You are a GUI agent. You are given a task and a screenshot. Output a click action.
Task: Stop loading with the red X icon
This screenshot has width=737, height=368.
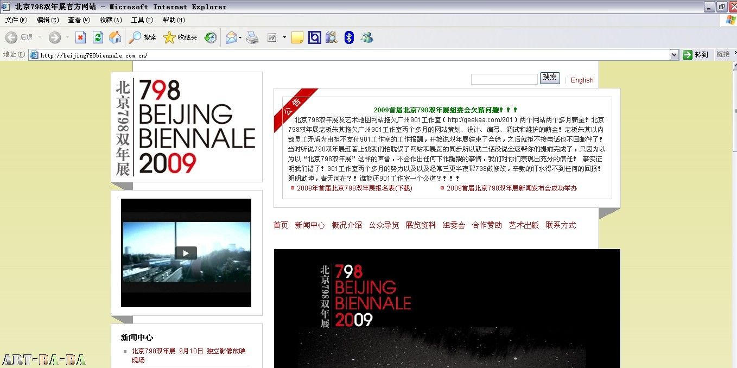(80, 37)
